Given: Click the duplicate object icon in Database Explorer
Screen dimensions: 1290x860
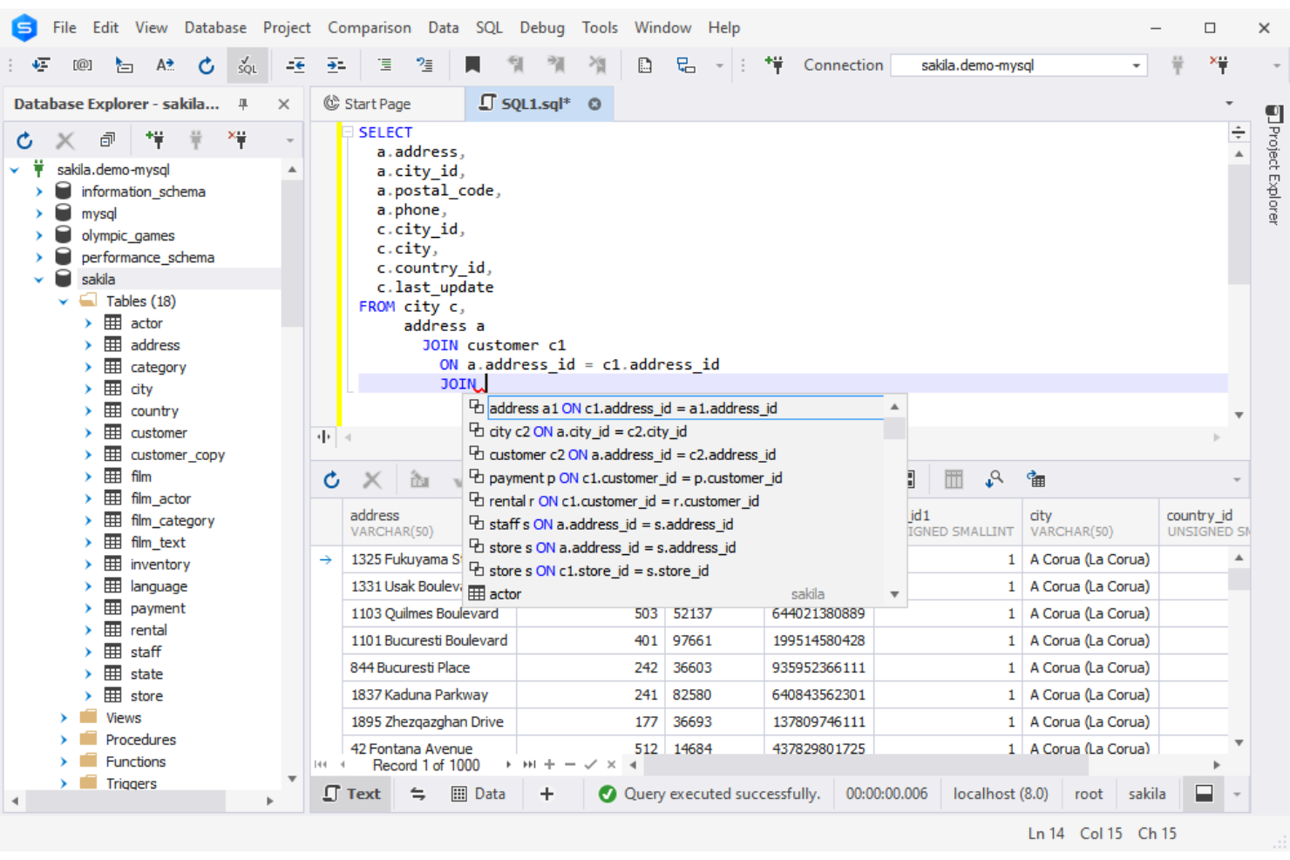Looking at the screenshot, I should click(106, 139).
